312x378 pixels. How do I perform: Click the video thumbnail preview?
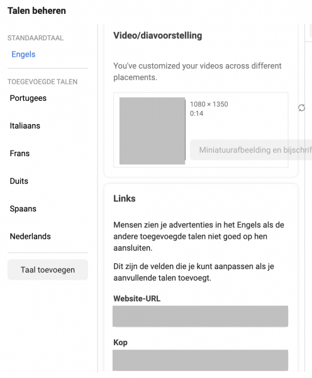(152, 131)
